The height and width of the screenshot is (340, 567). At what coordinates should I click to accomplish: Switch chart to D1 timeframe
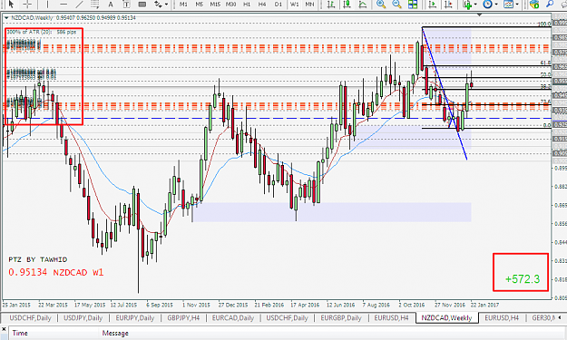(x=279, y=4)
